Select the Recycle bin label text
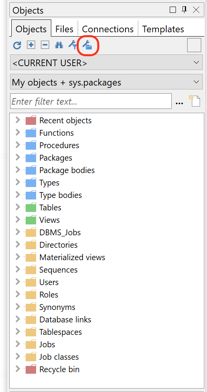The width and height of the screenshot is (207, 392). (59, 369)
